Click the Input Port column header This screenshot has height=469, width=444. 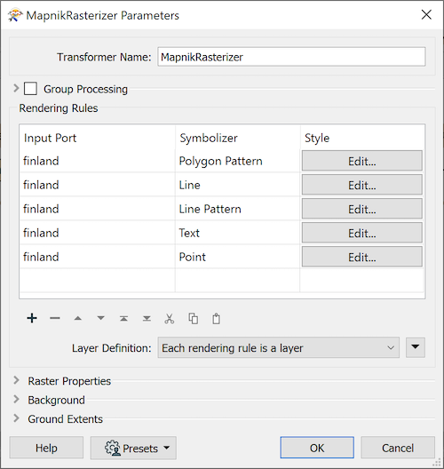coord(97,138)
